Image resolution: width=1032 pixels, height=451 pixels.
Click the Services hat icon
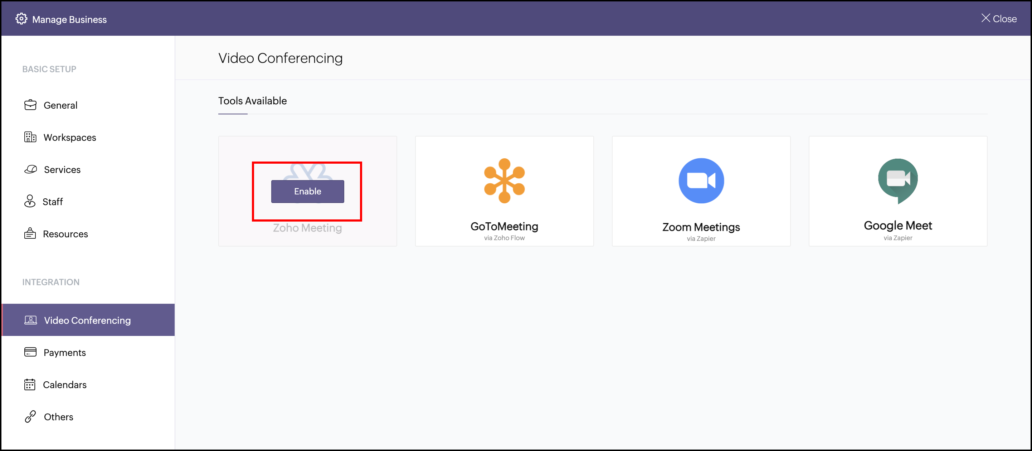point(30,169)
